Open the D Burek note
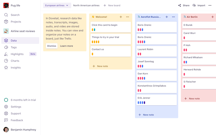This screenshot has width=216, height=135. [199, 25]
